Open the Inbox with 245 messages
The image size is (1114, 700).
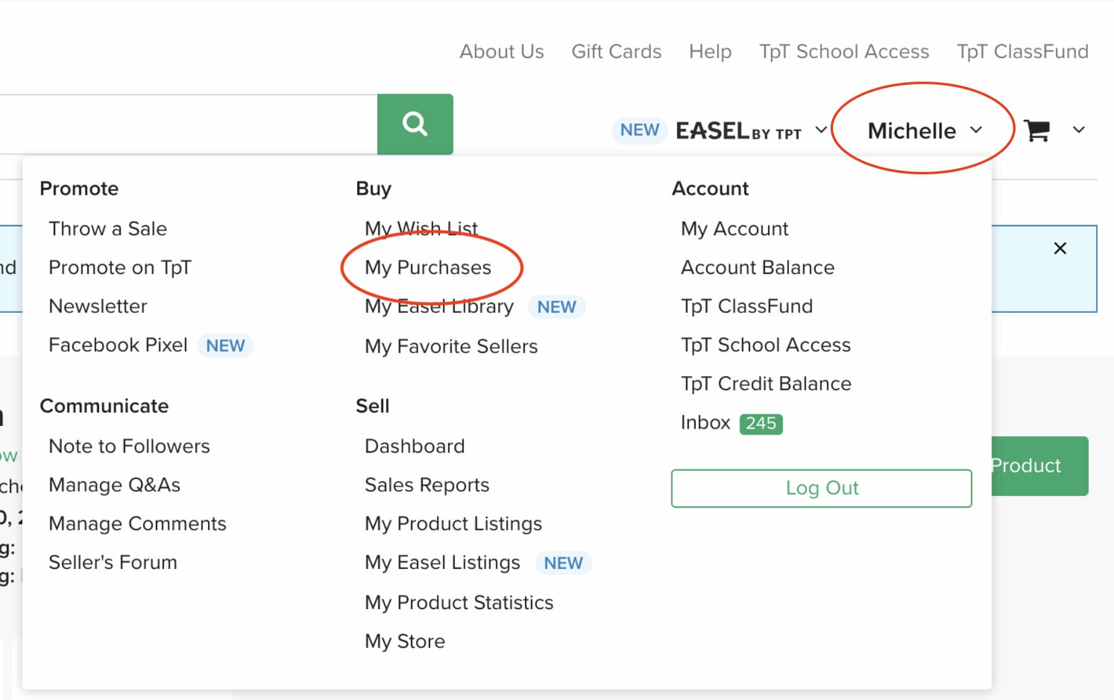(706, 422)
